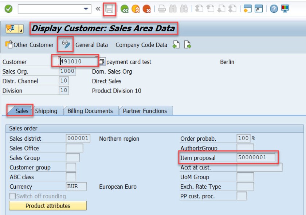Click the Sales Office field
Viewport: 306px width, 215px height.
click(x=74, y=148)
